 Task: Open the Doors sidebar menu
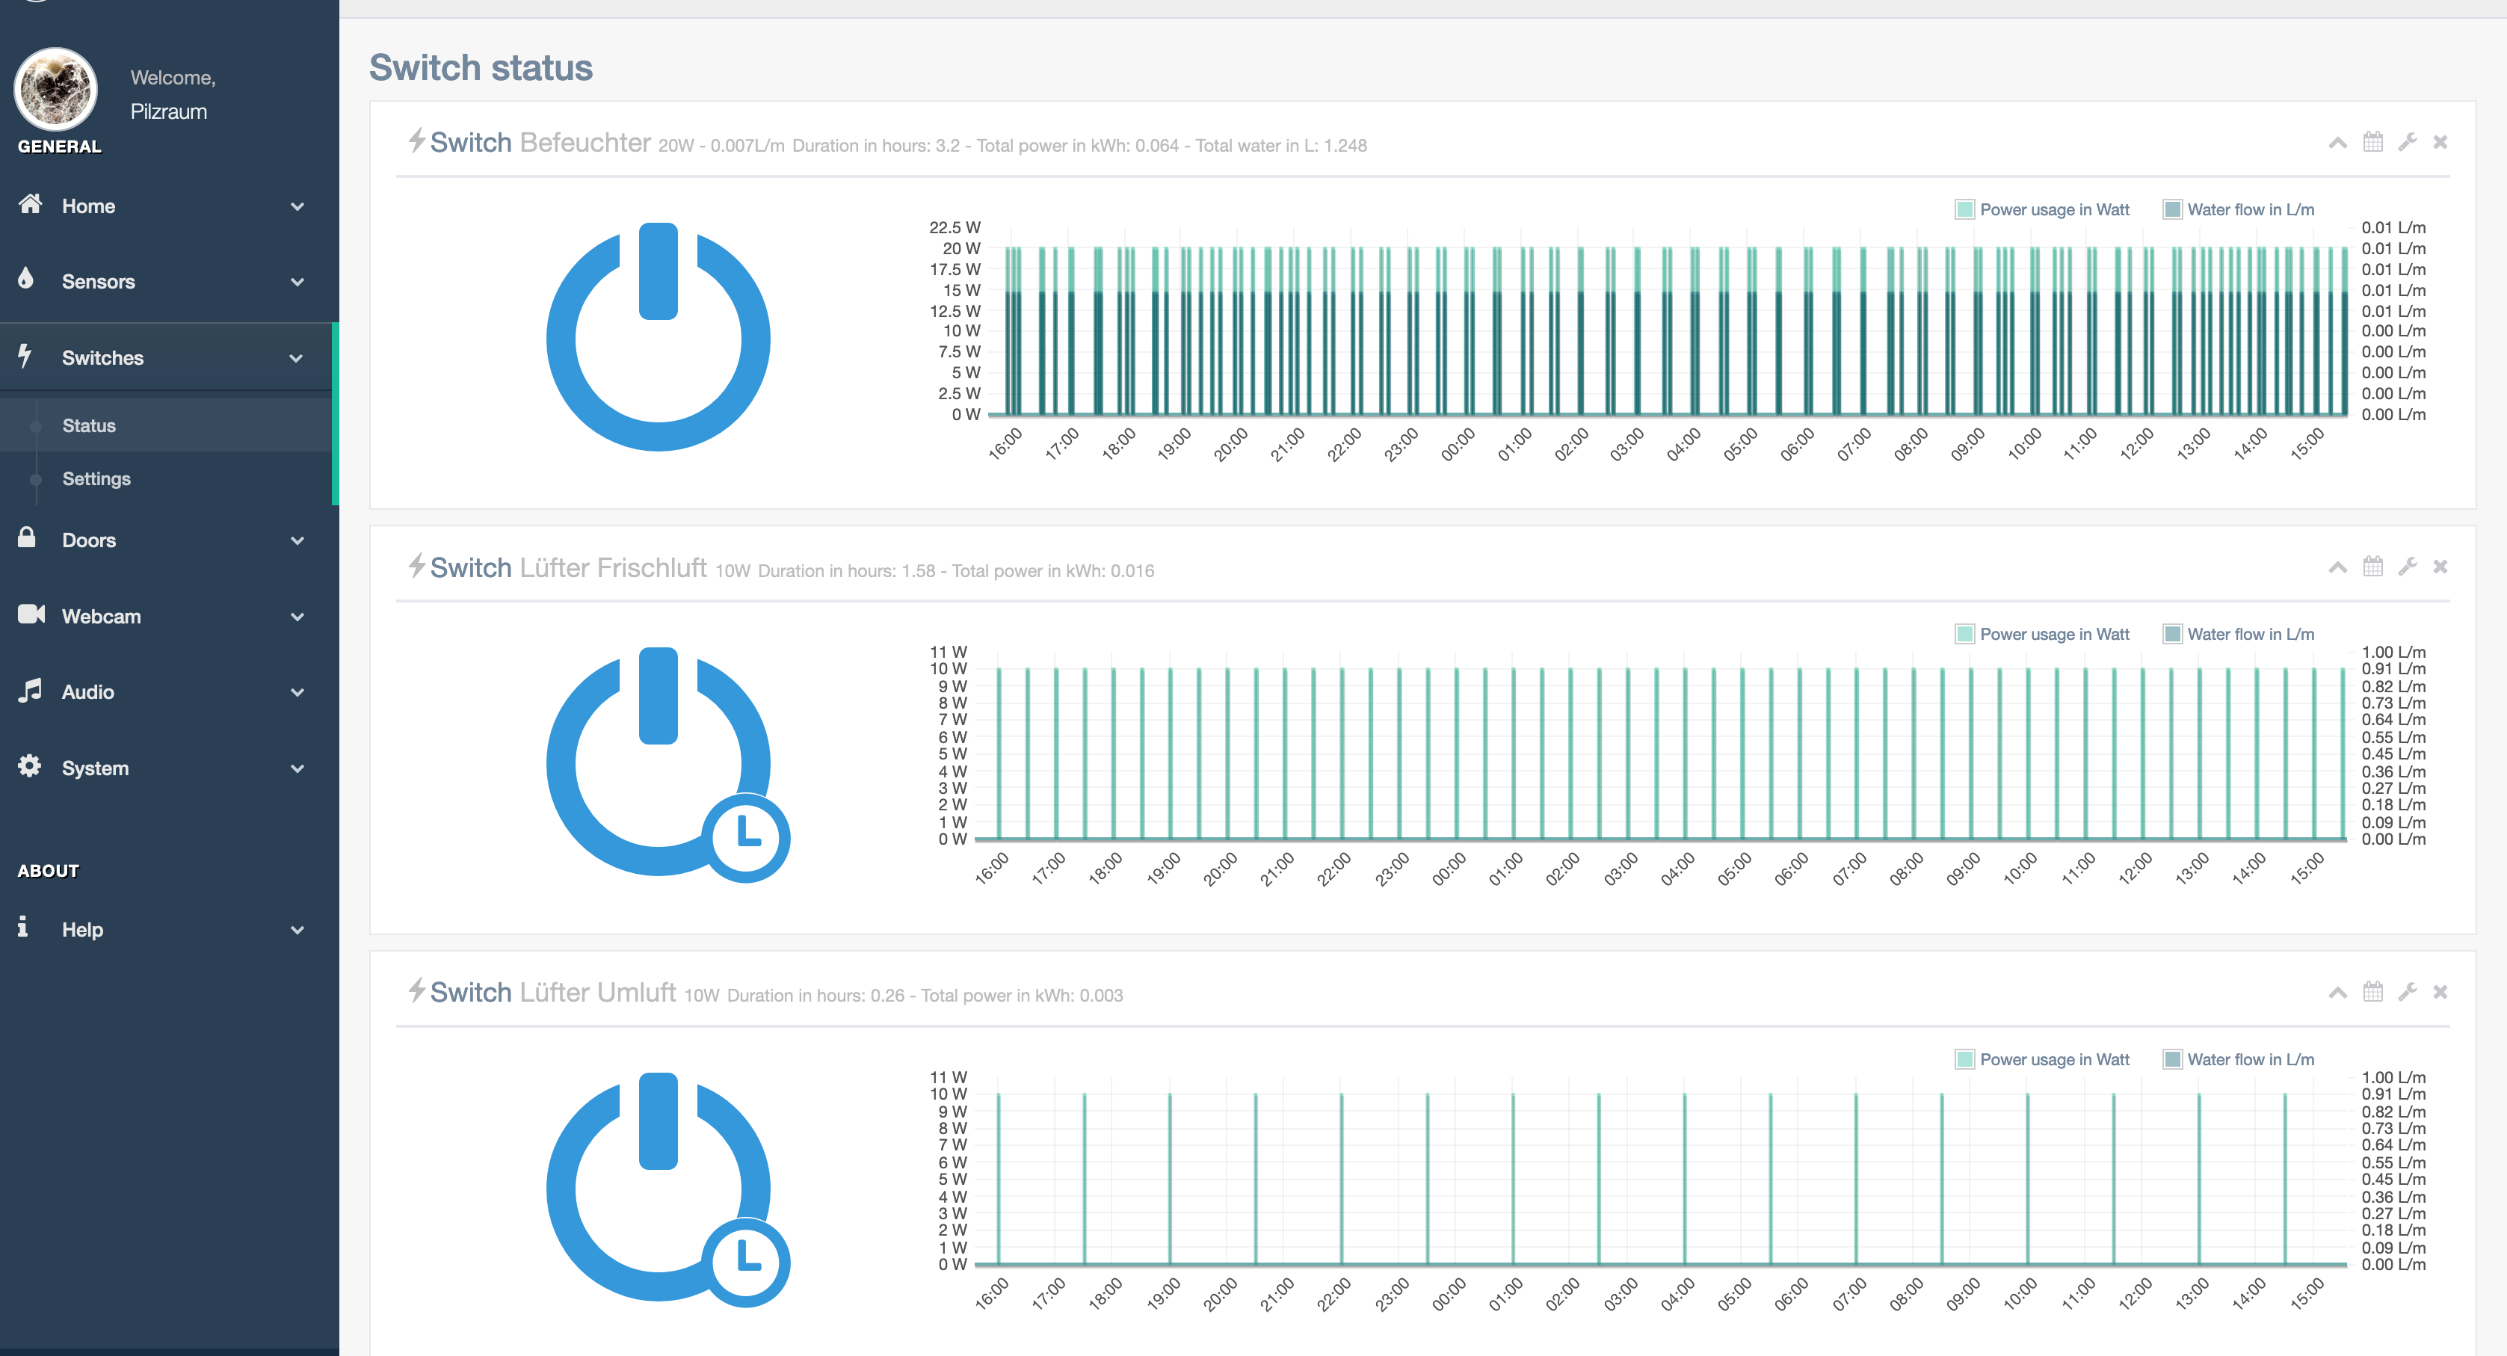[88, 540]
